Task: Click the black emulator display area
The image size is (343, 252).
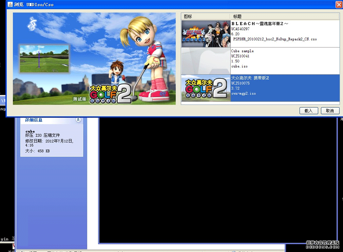Action: [x=217, y=180]
